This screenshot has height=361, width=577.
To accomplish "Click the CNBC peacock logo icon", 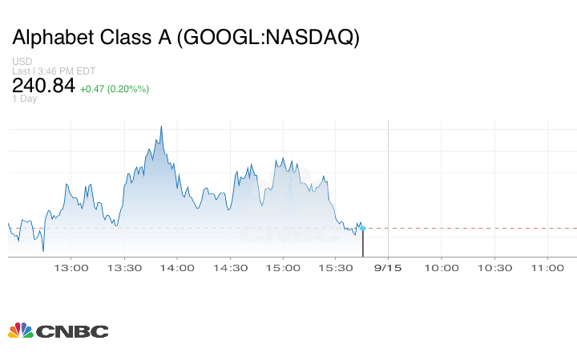I will tap(20, 330).
